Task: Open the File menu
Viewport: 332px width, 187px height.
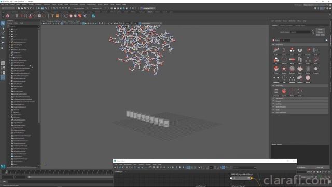Action: pos(3,4)
